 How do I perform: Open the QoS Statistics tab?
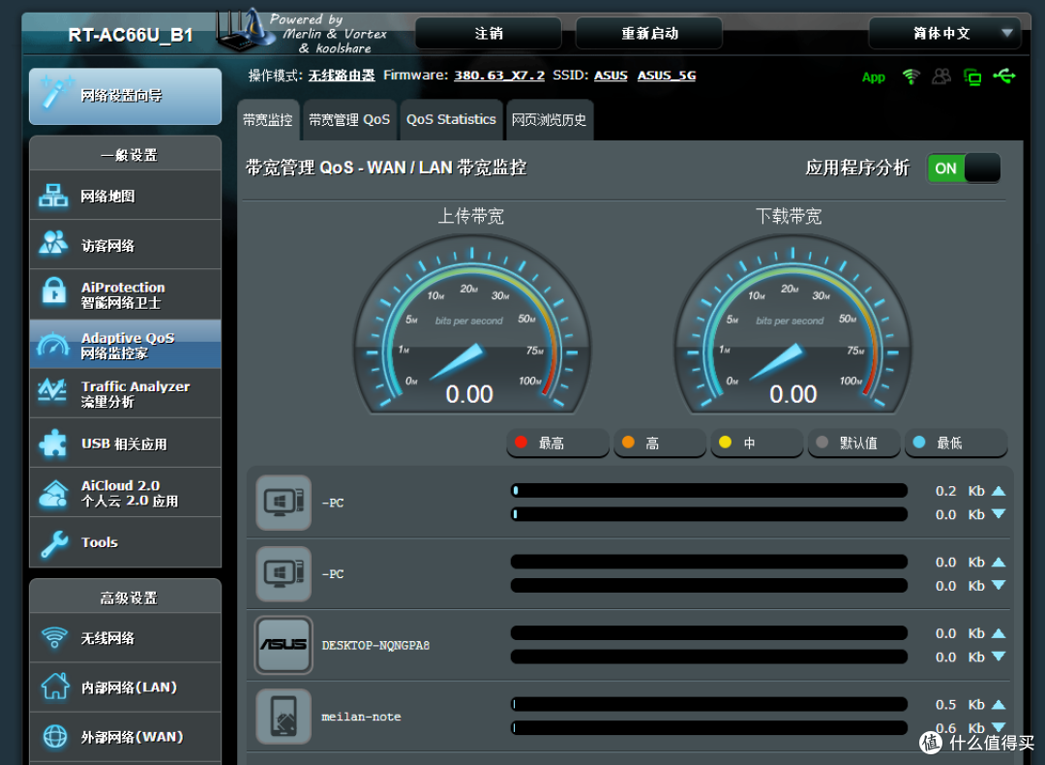click(451, 120)
